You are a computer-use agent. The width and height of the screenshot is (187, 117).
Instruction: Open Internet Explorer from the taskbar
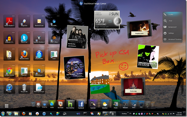click(10, 114)
